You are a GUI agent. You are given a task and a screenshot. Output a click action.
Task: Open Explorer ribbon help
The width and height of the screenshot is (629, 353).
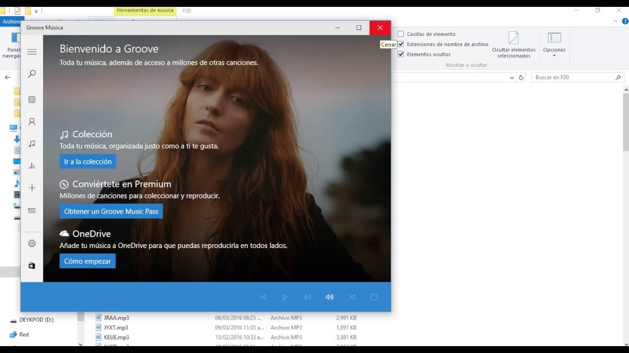(x=625, y=22)
